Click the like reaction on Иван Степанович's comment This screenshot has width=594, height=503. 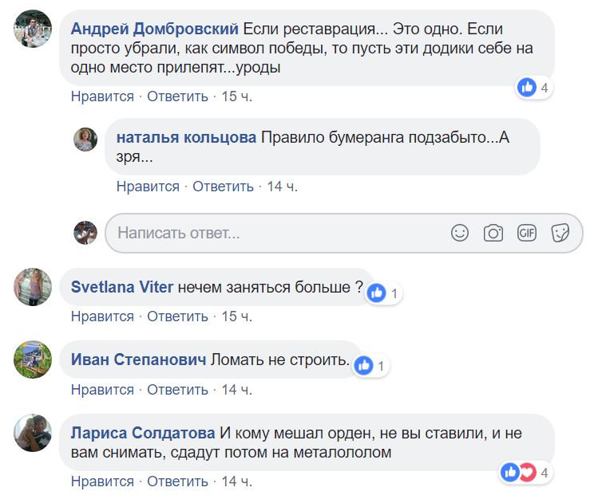[371, 366]
